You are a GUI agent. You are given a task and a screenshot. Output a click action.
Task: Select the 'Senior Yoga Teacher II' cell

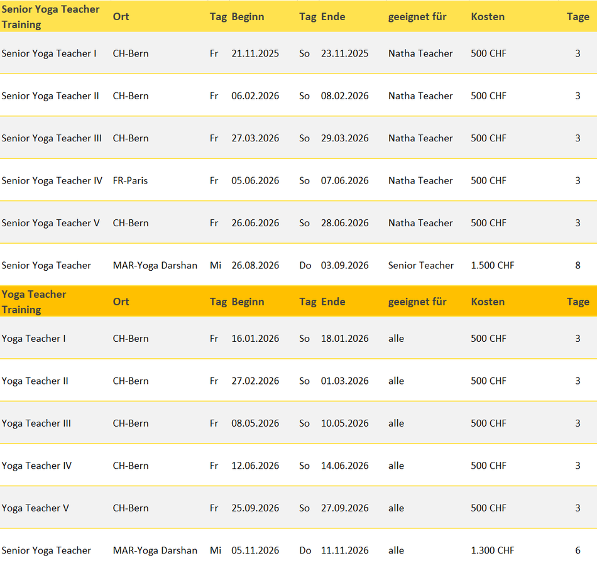click(x=50, y=96)
